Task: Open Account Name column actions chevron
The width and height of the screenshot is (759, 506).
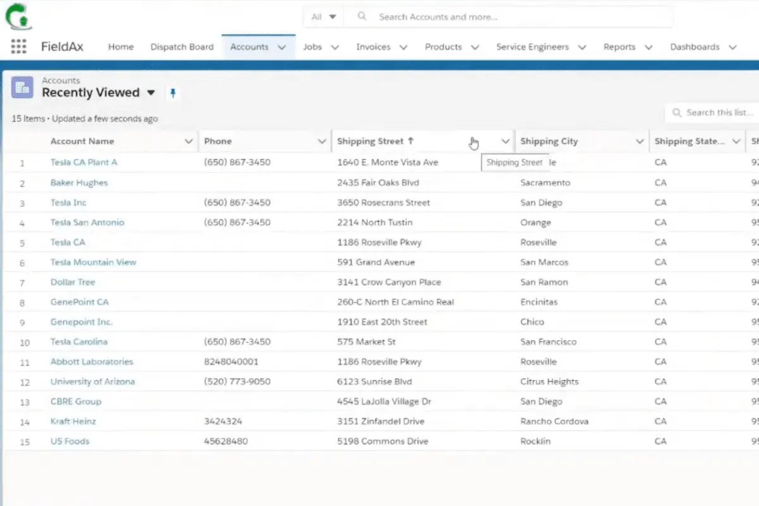Action: [188, 141]
